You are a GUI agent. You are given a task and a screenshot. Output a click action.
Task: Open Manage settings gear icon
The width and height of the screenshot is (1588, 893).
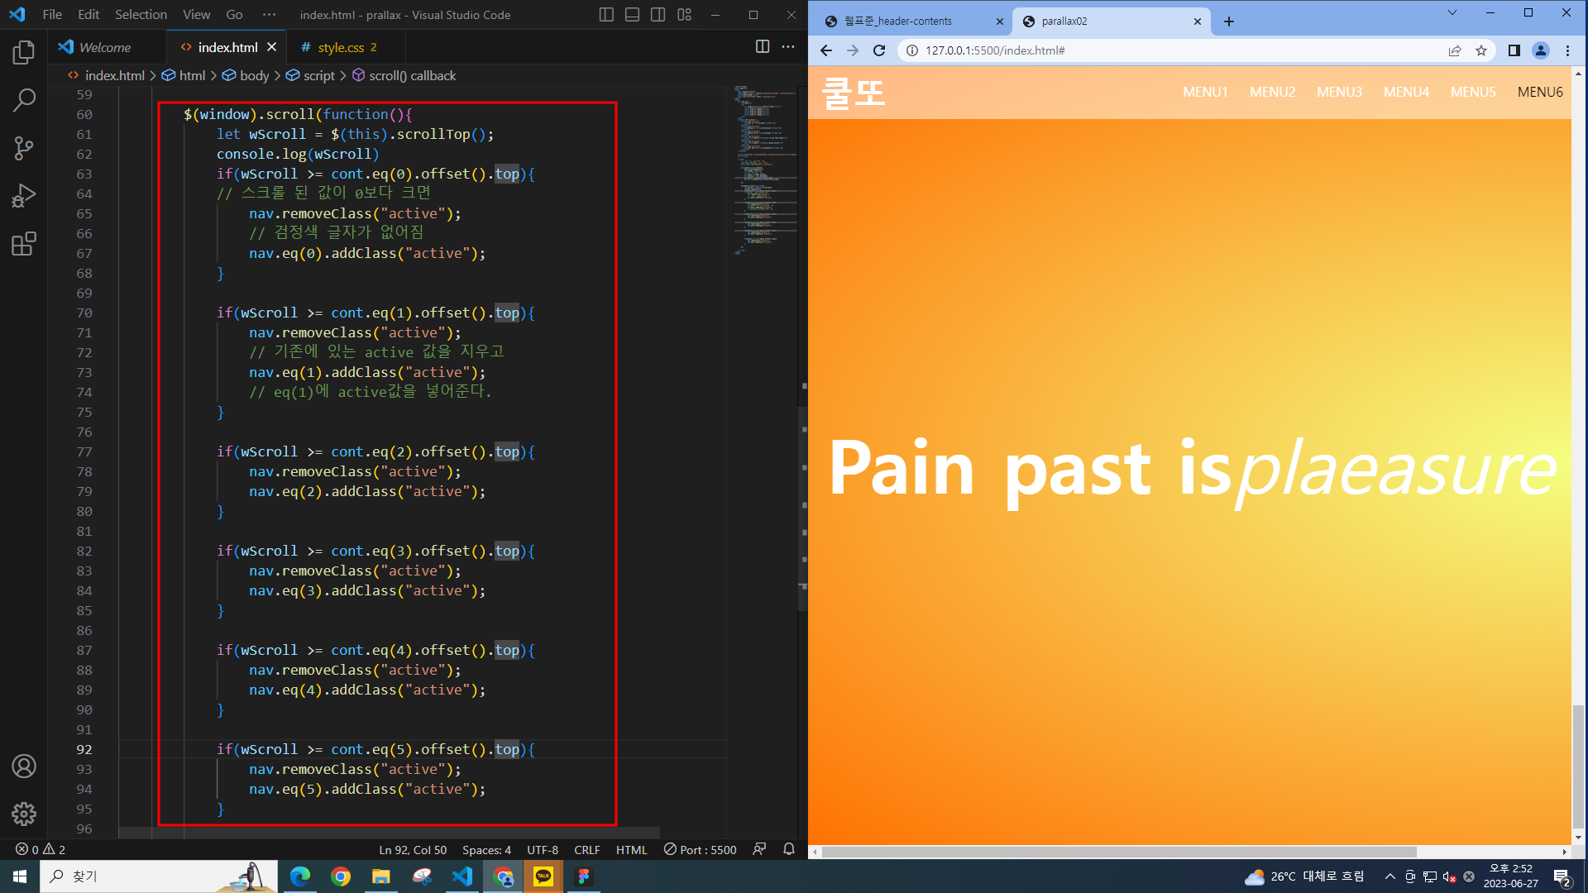tap(24, 814)
